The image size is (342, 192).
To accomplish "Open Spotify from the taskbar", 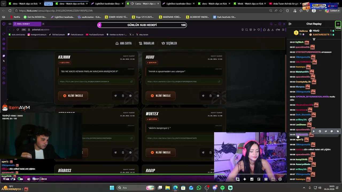I will pos(222,188).
